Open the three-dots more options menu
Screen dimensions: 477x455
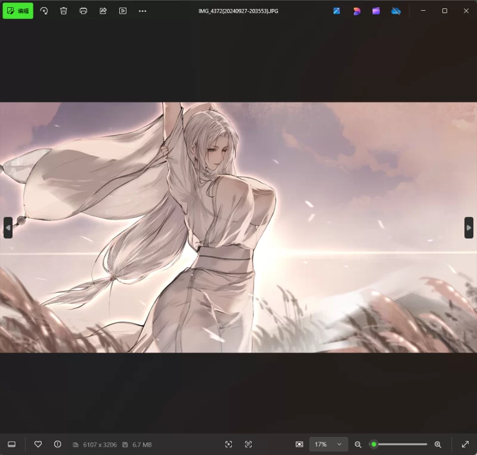143,11
